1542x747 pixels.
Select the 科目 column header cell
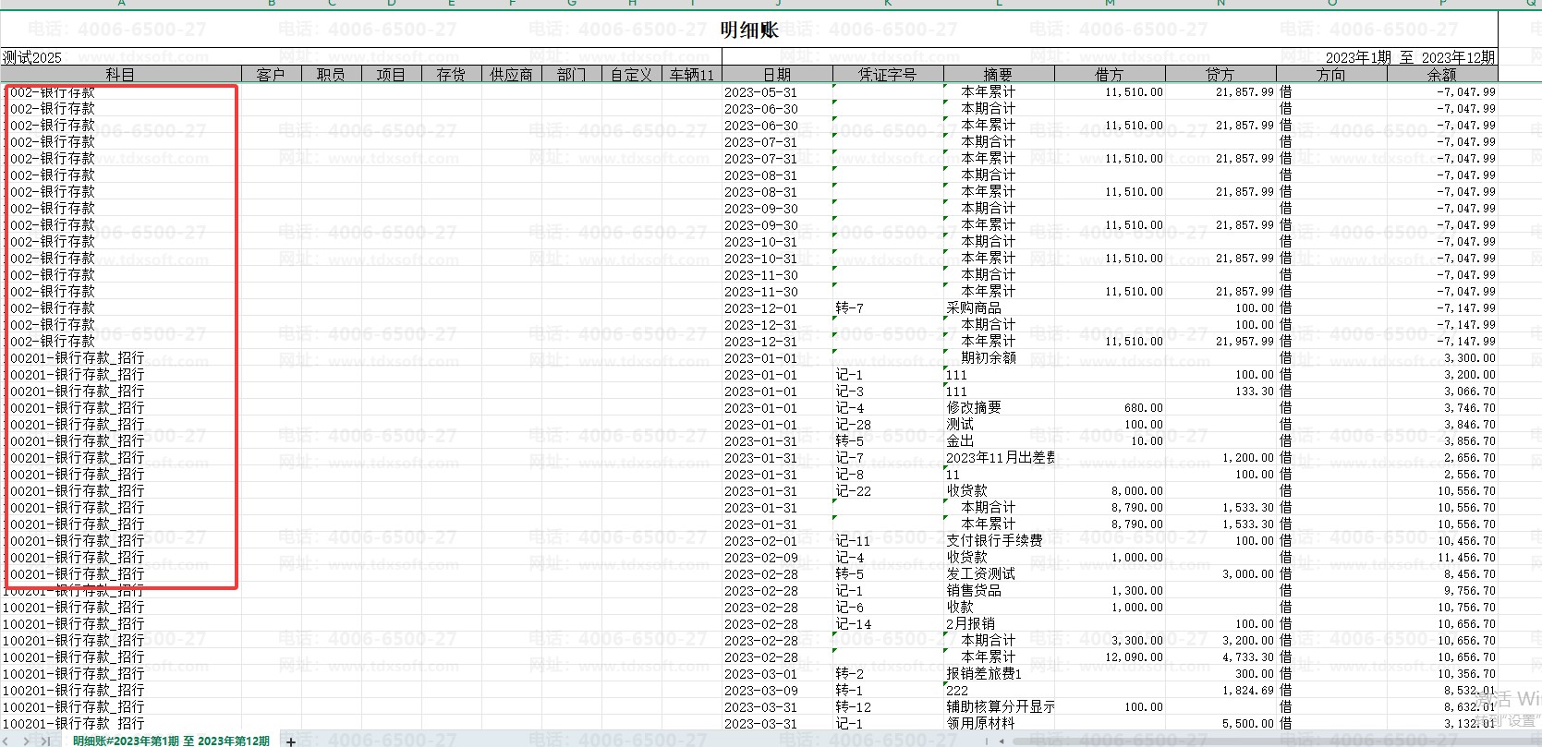(x=120, y=75)
